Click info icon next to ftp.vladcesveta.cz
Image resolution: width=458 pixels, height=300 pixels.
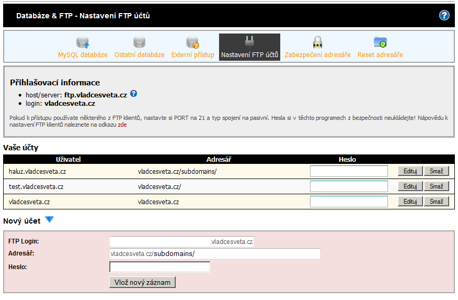(x=134, y=94)
